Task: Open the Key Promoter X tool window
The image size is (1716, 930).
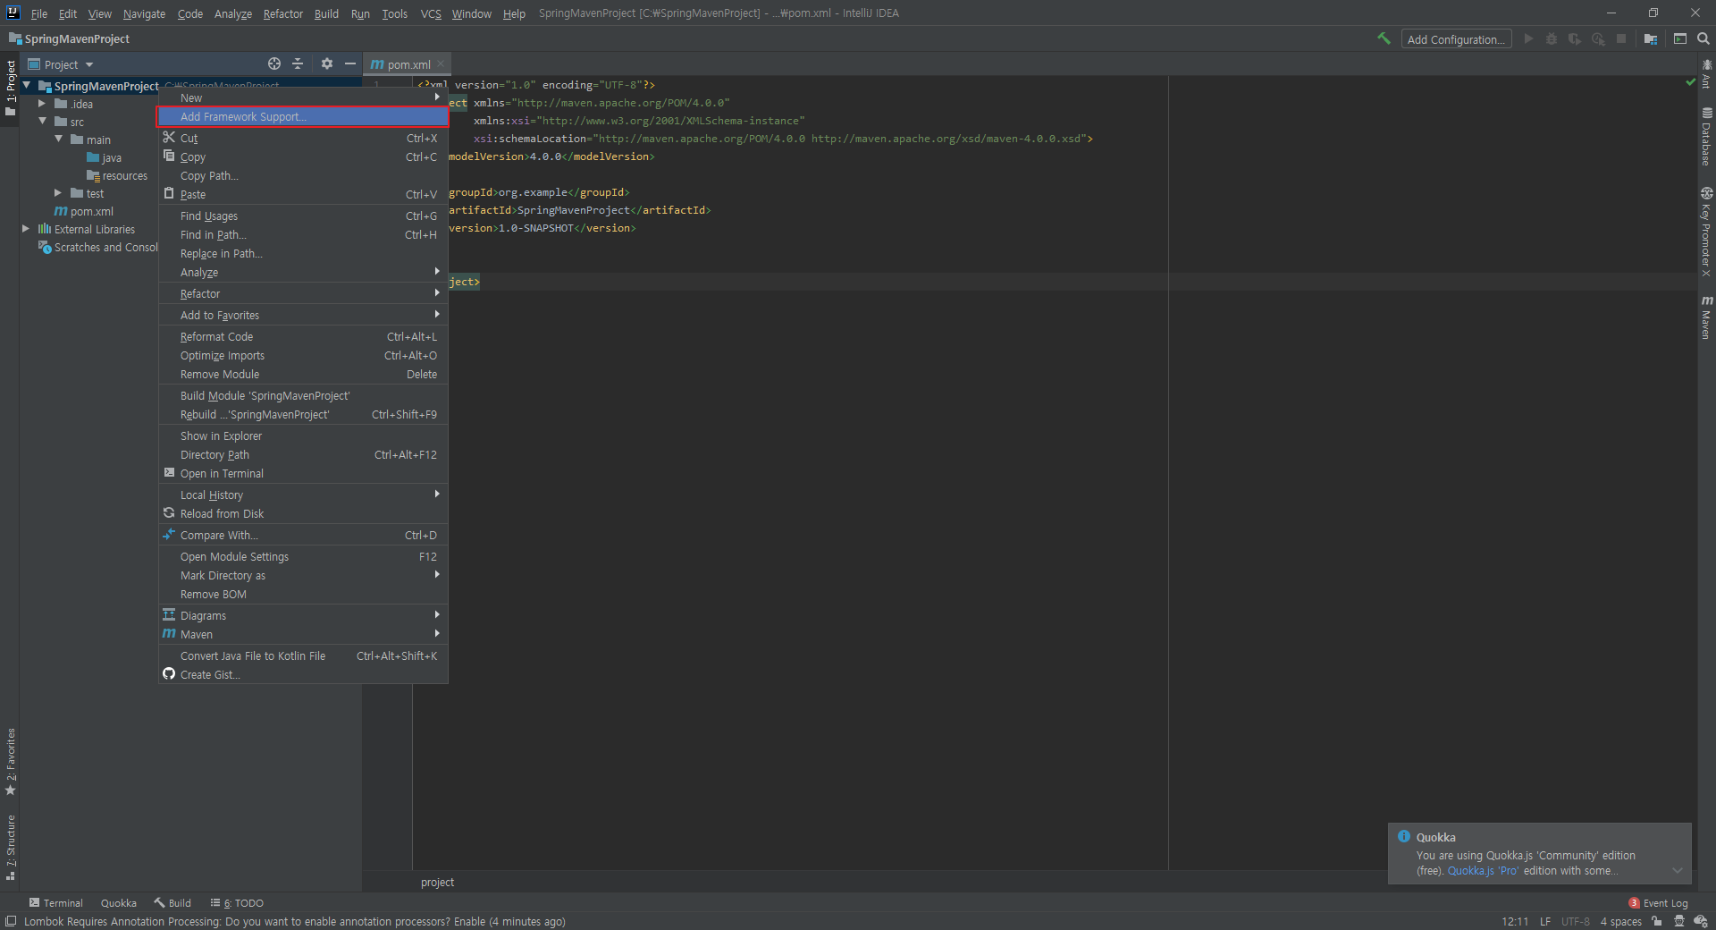Action: coord(1706,232)
